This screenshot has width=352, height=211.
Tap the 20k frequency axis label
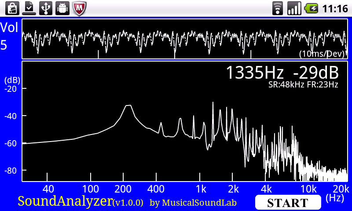[x=341, y=189]
